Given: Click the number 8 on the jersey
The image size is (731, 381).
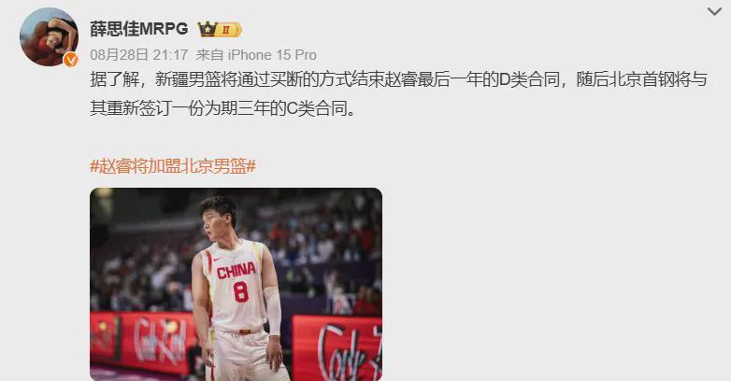Looking at the screenshot, I should coord(240,292).
